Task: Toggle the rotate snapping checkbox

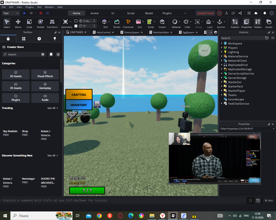Action: click(x=76, y=26)
